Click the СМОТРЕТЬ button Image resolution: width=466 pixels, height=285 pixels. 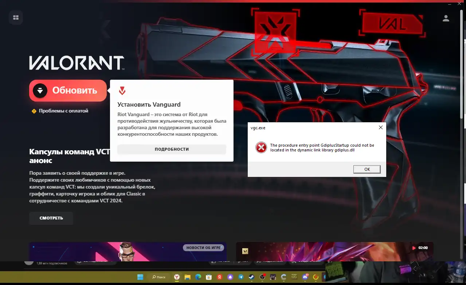(x=51, y=218)
